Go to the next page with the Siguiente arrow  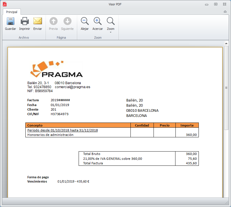tap(67, 21)
